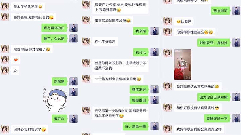The width and height of the screenshot is (241, 135).
Task: Click the man's avatar next to '刺激吧'
Action: pos(73,81)
